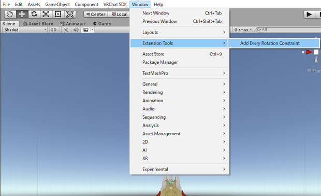Screen dimensions: 321x196
Task: Switch to the Animator tab
Action: pyautogui.click(x=73, y=24)
